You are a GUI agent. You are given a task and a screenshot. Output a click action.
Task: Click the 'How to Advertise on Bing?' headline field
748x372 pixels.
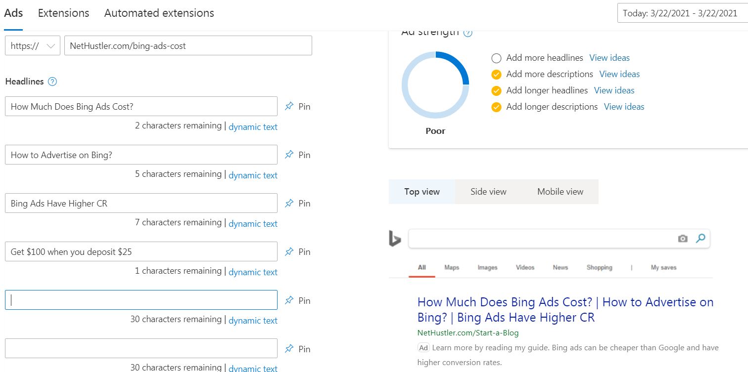click(141, 155)
